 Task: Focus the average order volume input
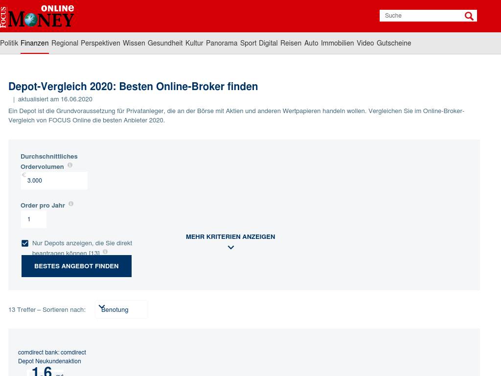(54, 181)
